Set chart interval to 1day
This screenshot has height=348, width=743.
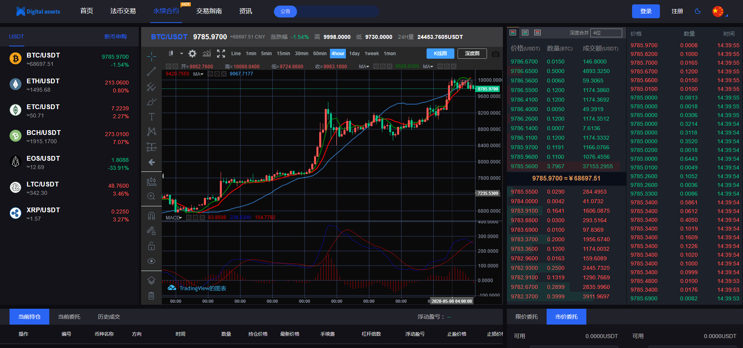(355, 54)
